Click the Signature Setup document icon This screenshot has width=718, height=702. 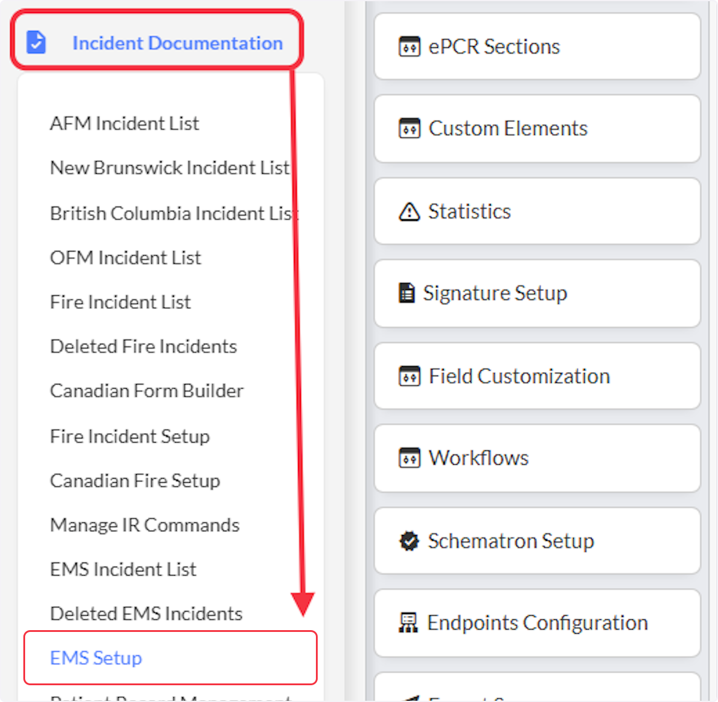pos(407,293)
